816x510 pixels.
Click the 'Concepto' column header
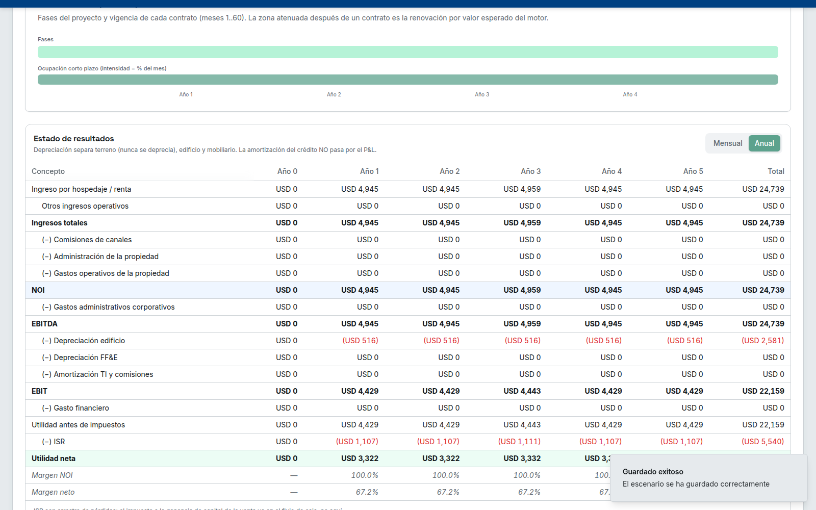pyautogui.click(x=48, y=171)
